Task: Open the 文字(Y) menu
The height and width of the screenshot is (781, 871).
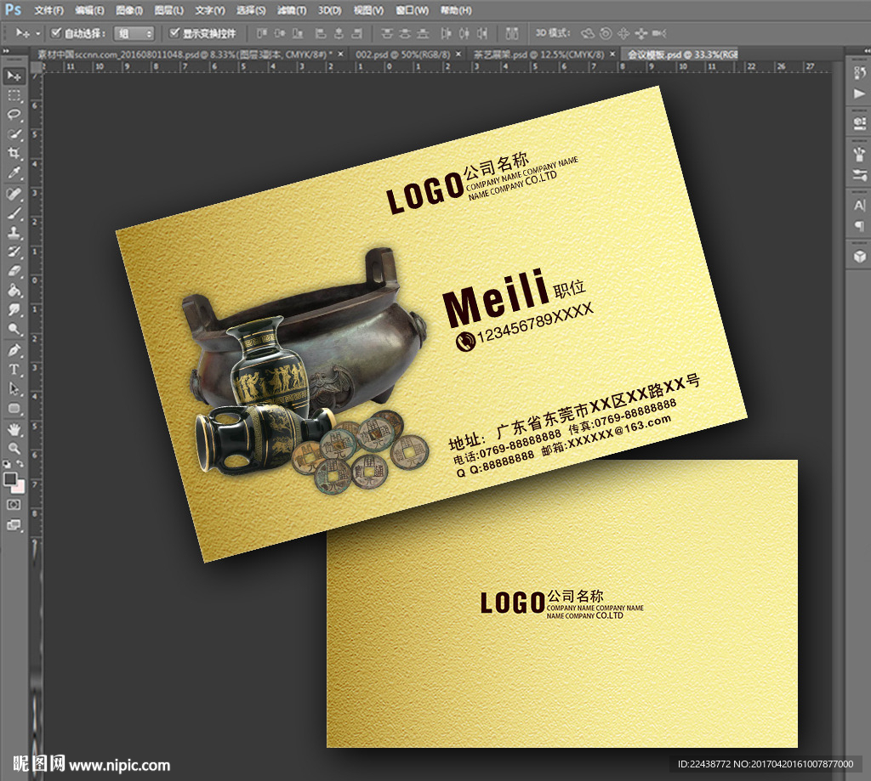Action: 210,10
